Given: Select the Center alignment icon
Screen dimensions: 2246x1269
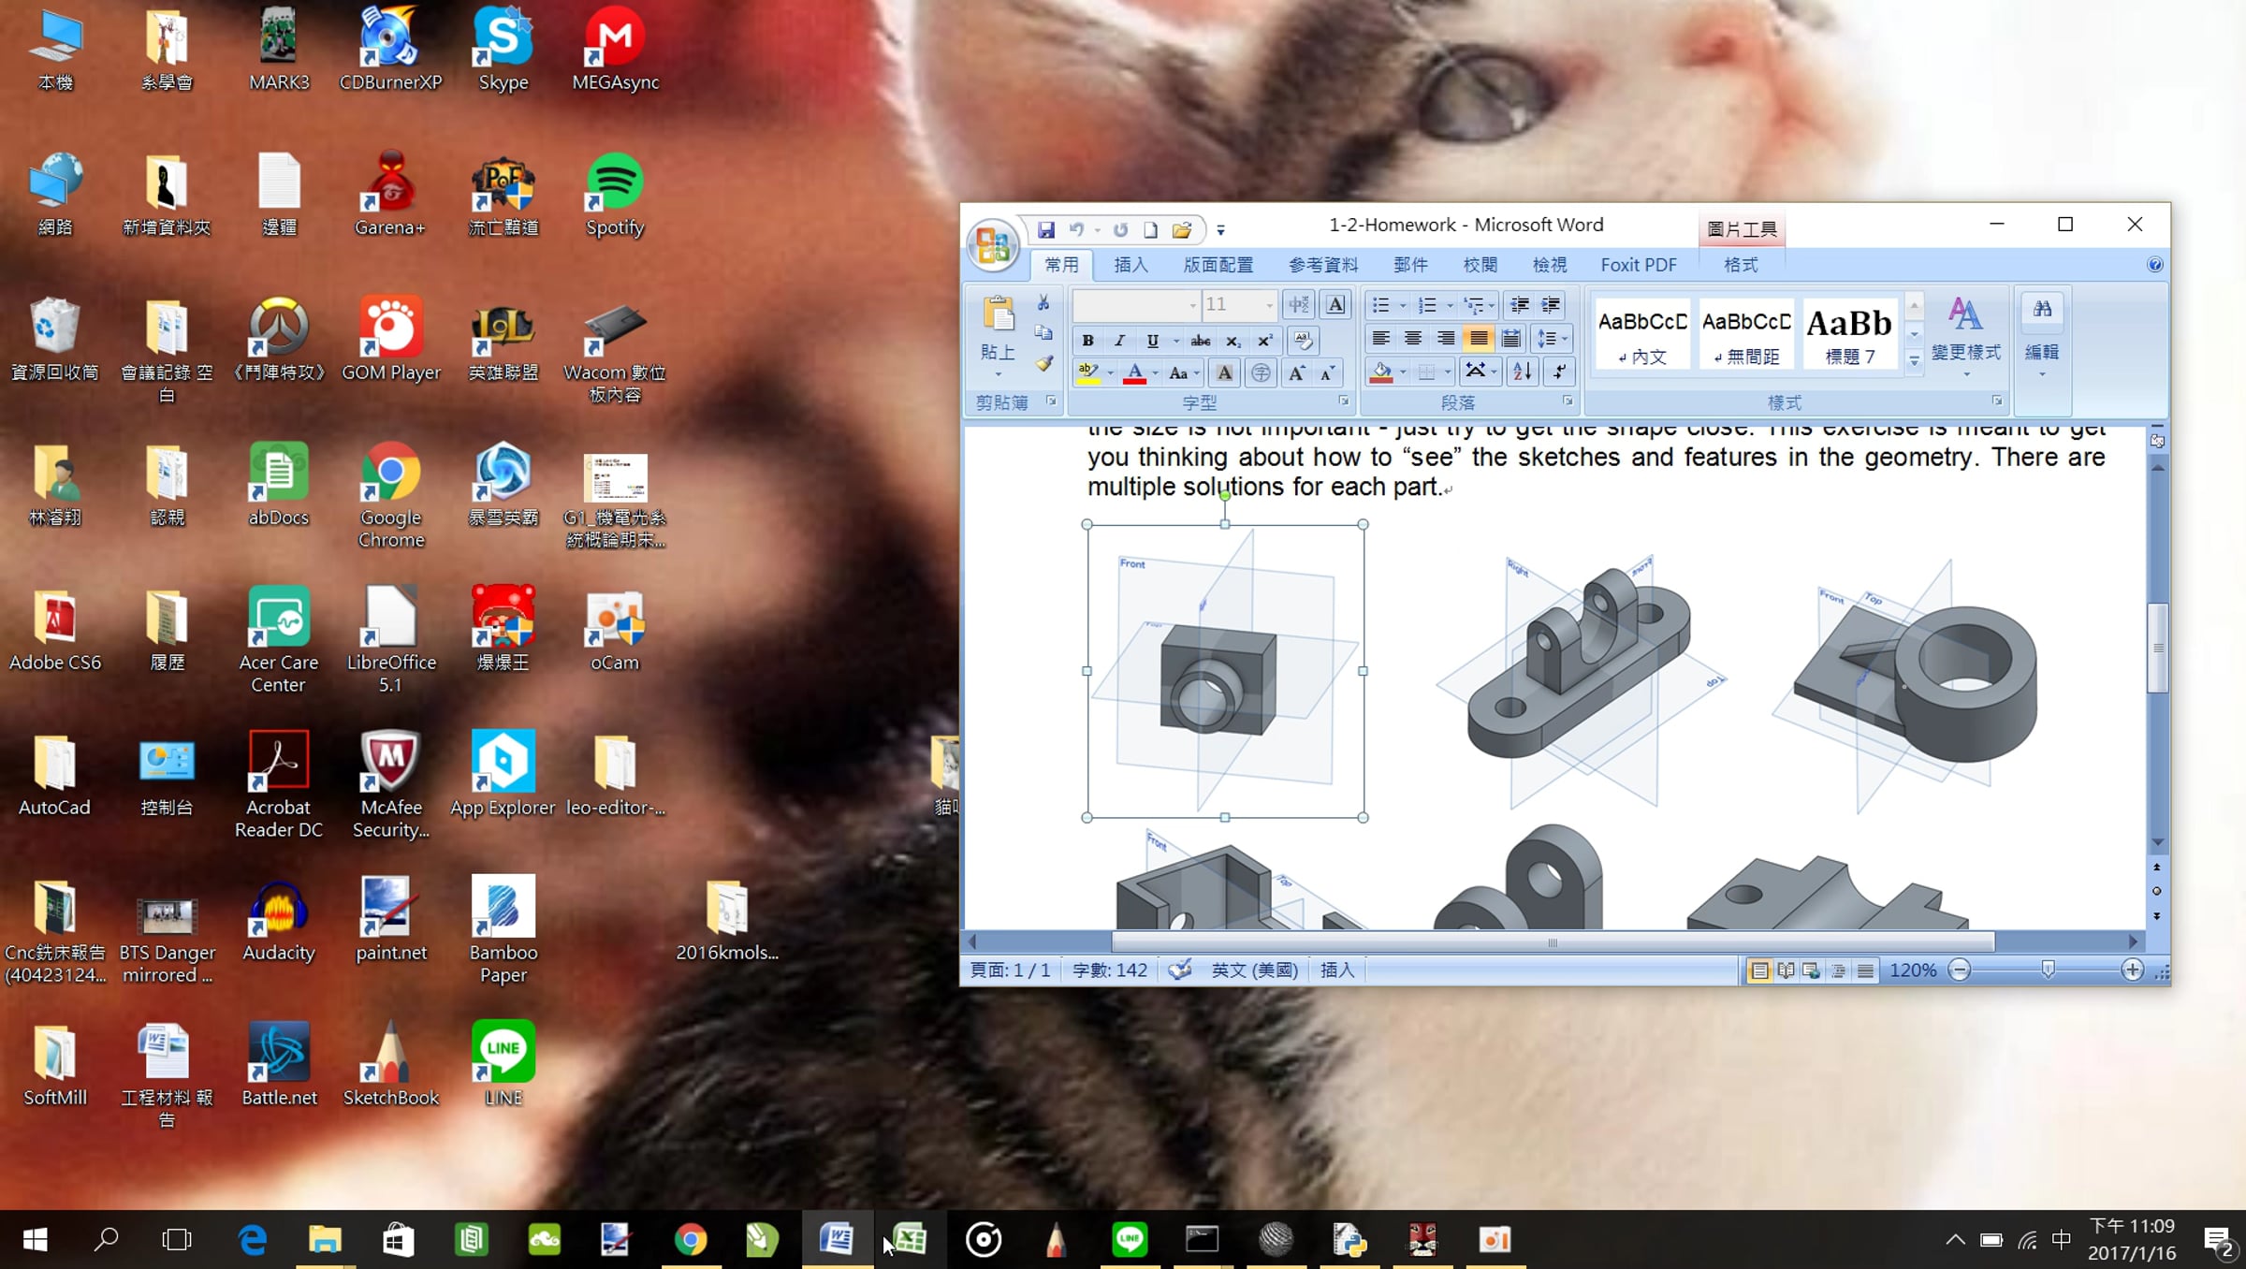Looking at the screenshot, I should [1413, 339].
